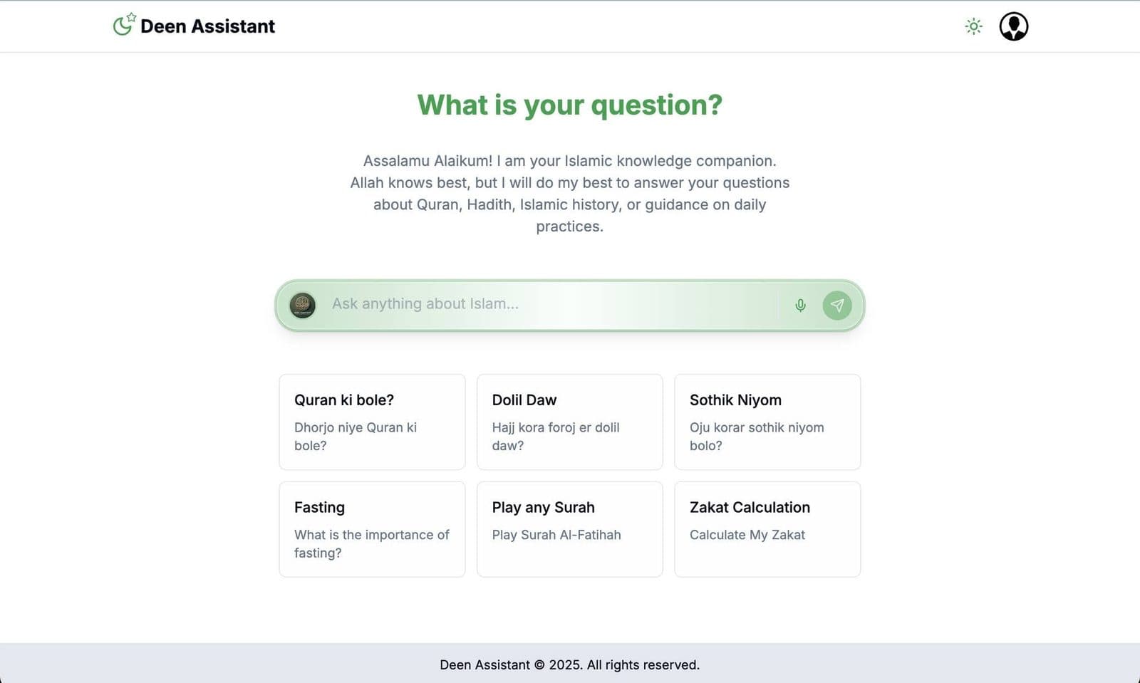The height and width of the screenshot is (683, 1140).
Task: Click the footer copyright text
Action: [569, 664]
